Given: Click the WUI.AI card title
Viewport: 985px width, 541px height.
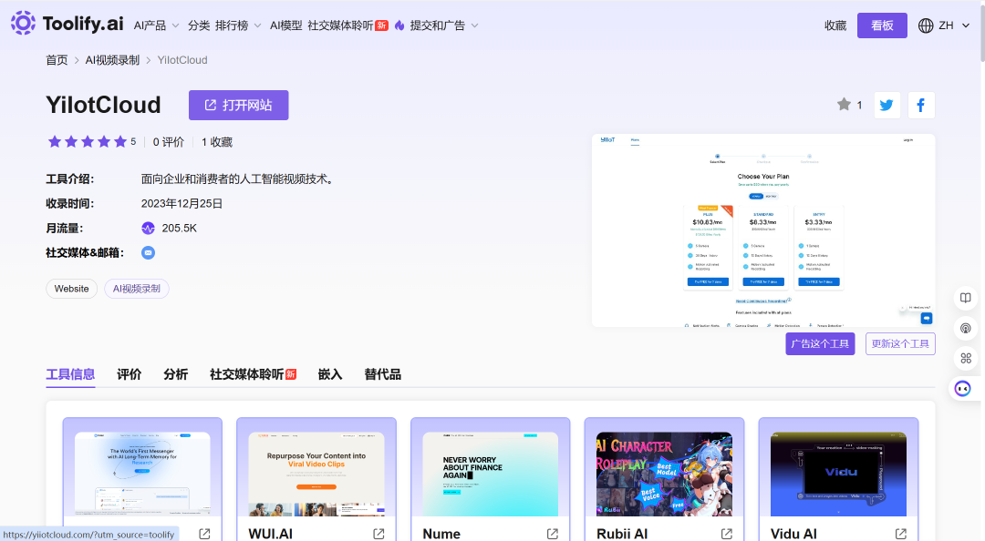Looking at the screenshot, I should 270,534.
